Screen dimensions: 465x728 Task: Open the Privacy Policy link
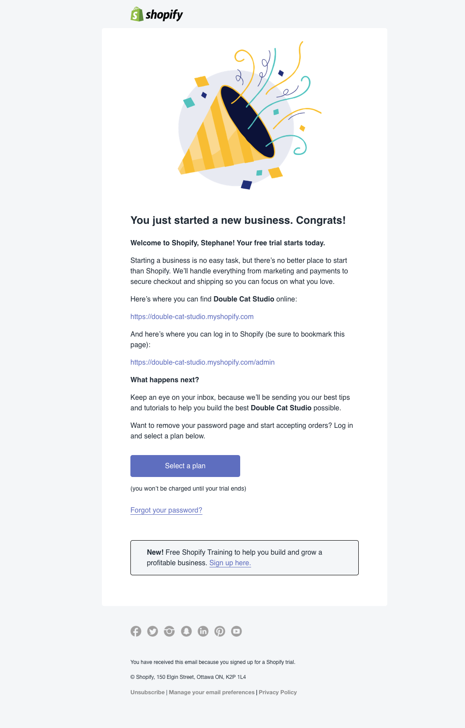click(x=278, y=692)
